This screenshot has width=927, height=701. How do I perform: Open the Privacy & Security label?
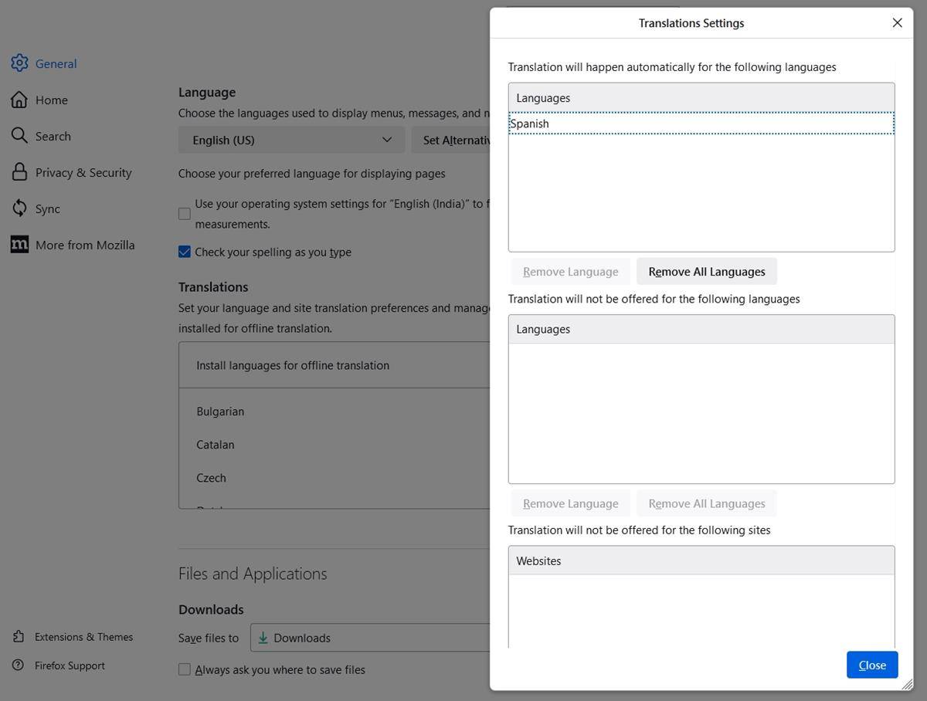(83, 173)
